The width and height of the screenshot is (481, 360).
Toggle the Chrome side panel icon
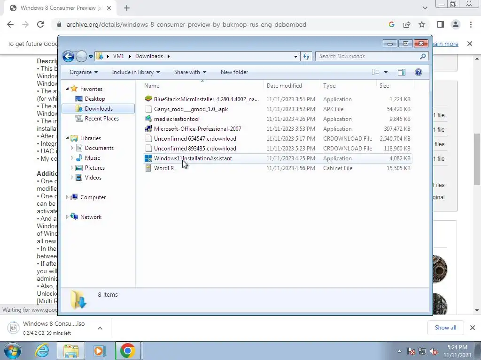tap(441, 24)
